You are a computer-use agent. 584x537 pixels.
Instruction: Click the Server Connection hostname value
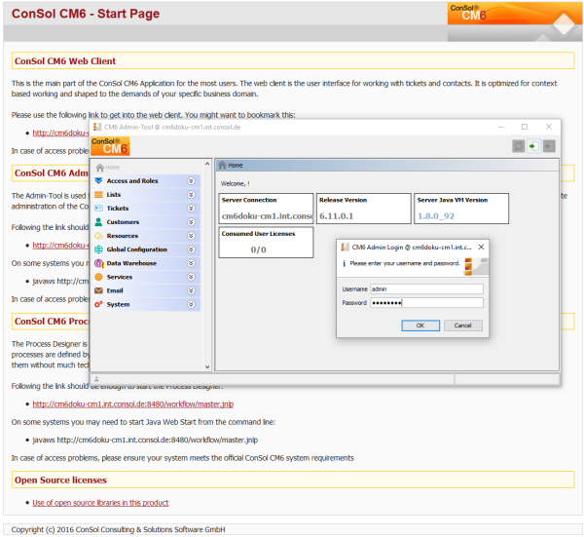(x=267, y=216)
